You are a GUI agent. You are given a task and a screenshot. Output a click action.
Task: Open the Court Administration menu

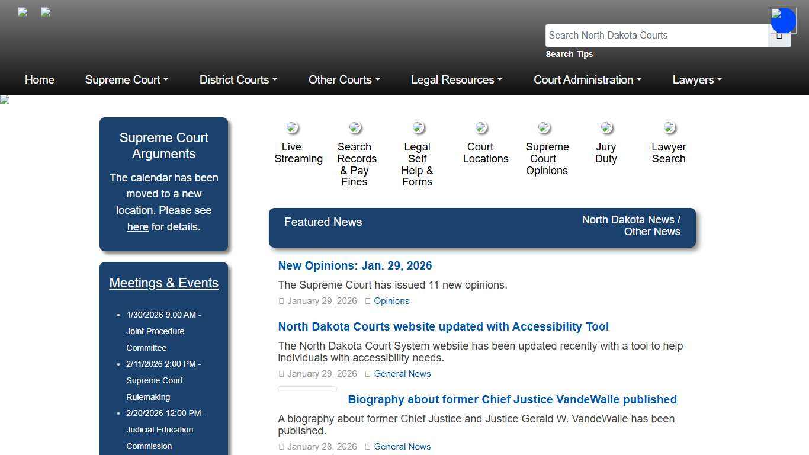587,79
